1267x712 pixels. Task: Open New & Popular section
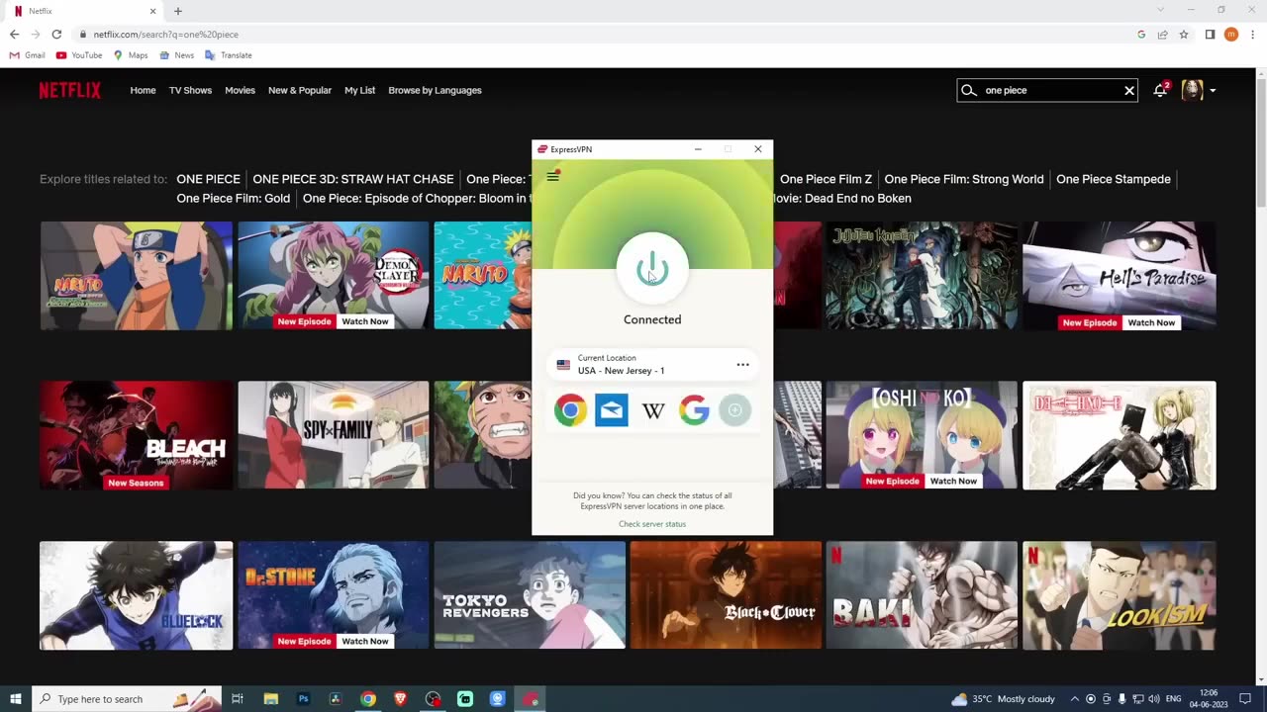tap(300, 90)
